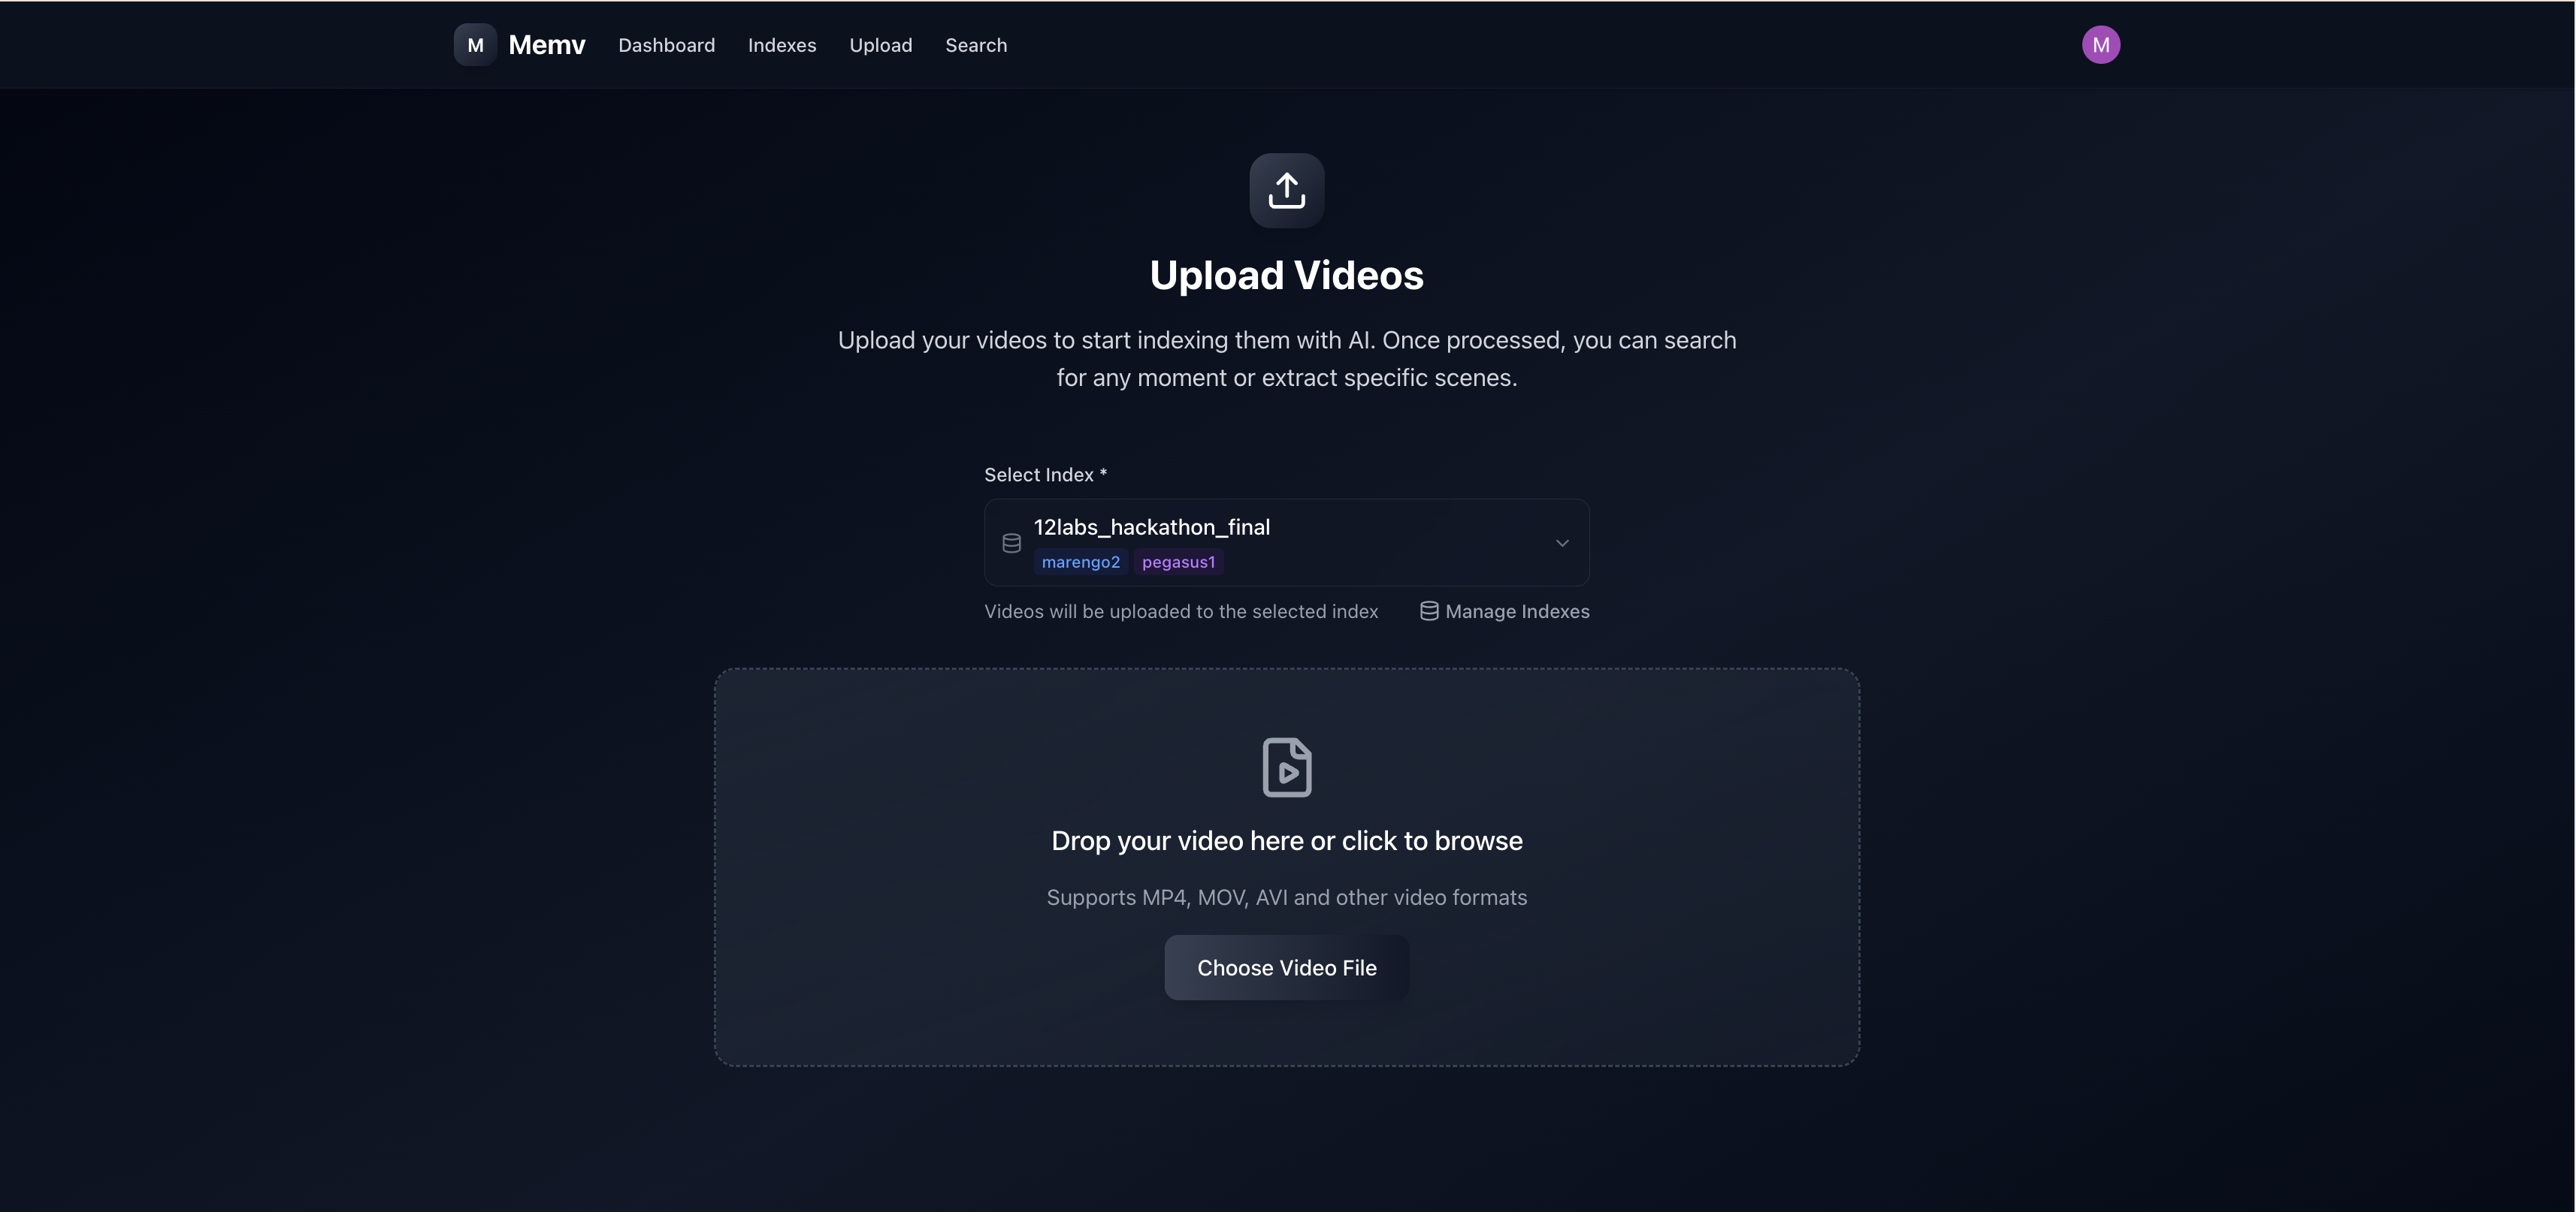Click 'Drop your video here' text

click(1286, 840)
